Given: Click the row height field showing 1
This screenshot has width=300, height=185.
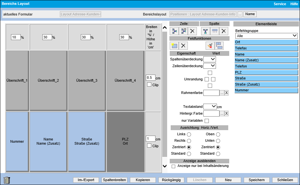Looking at the screenshot, I should coord(151,139).
